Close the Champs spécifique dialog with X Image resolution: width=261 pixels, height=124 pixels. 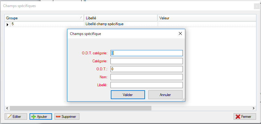point(180,34)
